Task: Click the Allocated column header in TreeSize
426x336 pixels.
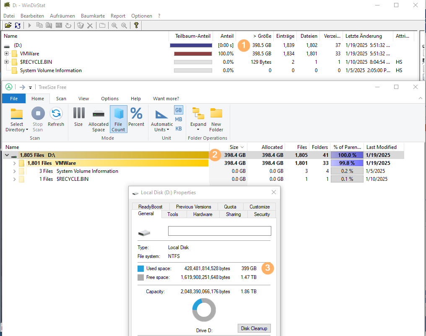Action: click(x=266, y=147)
